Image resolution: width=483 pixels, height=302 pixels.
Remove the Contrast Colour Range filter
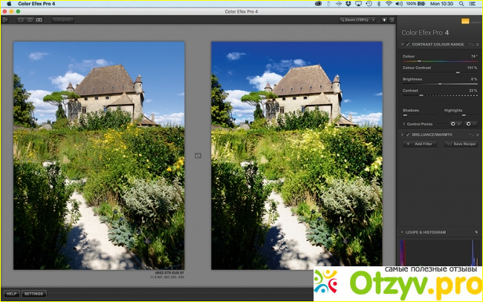click(478, 45)
